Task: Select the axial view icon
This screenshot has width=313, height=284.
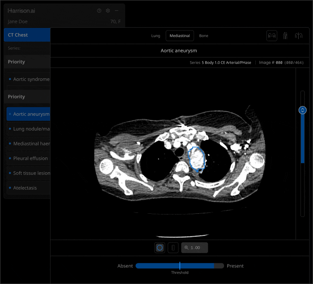Action: [x=271, y=36]
